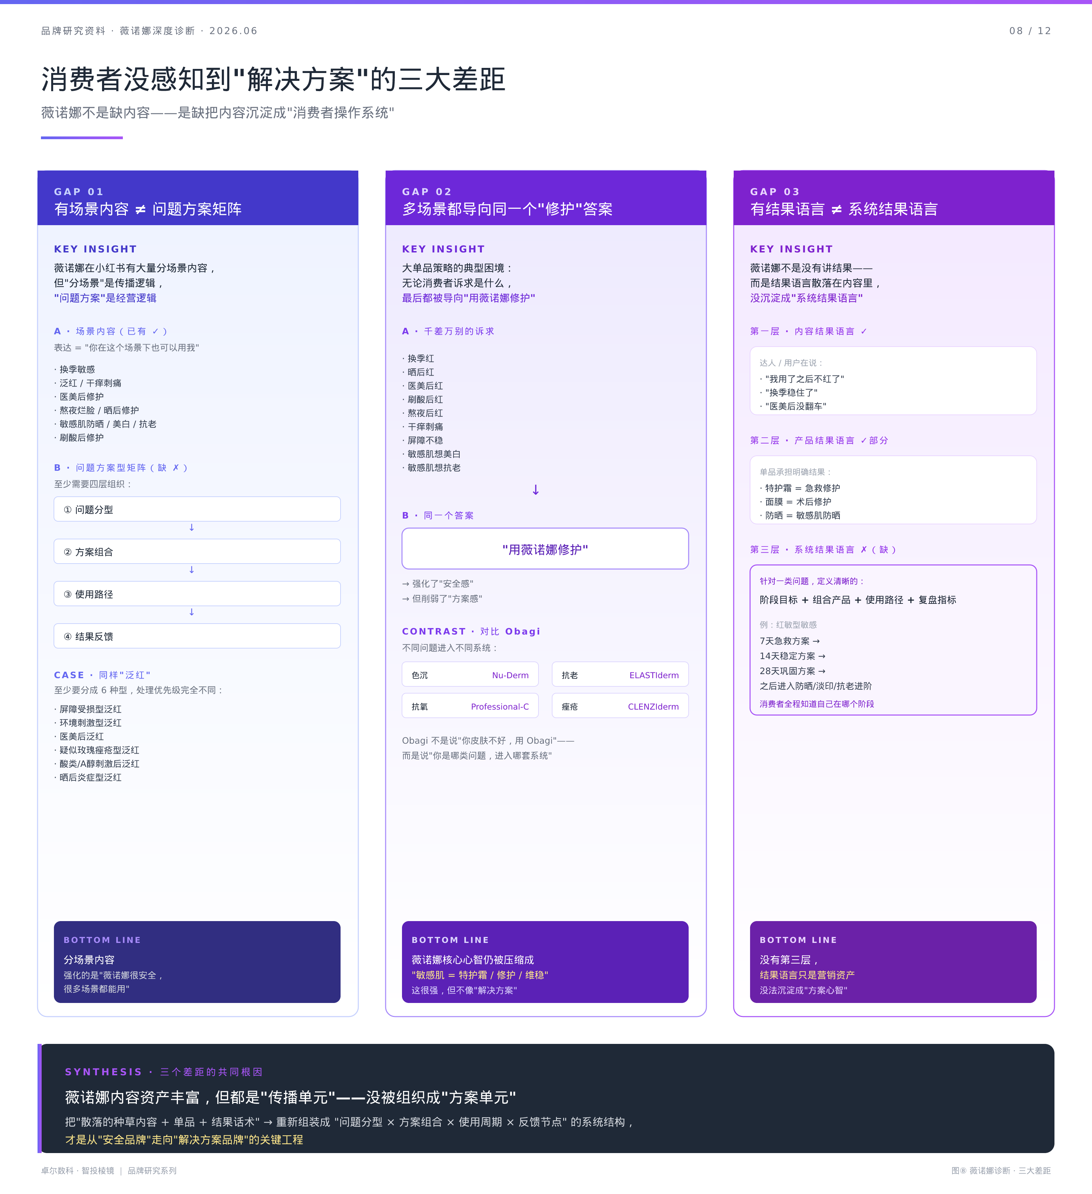The image size is (1092, 1194).
Task: Click the page number "08 / 12"
Action: tap(1030, 31)
